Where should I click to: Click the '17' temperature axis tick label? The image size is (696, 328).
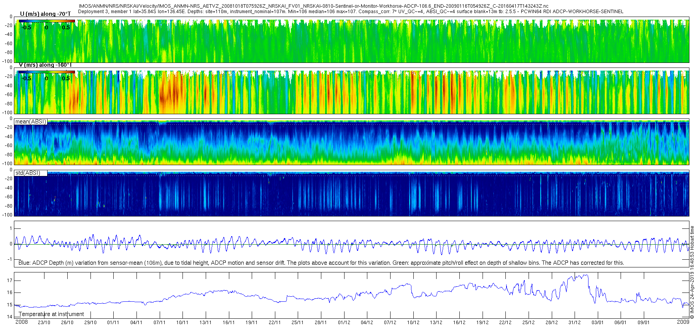(x=10, y=281)
